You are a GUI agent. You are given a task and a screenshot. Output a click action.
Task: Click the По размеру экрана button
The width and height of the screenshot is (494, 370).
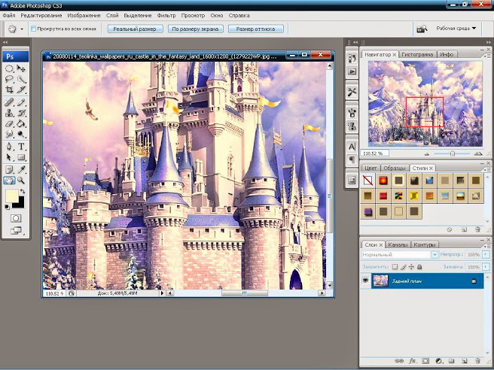[195, 29]
